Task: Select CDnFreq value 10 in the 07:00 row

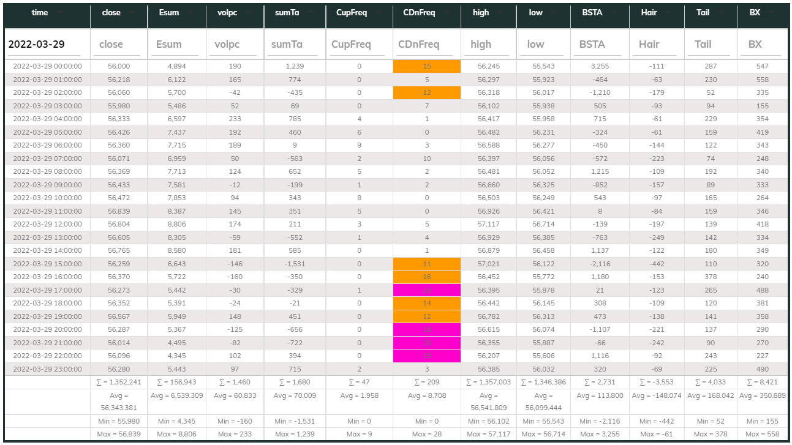Action: [427, 158]
